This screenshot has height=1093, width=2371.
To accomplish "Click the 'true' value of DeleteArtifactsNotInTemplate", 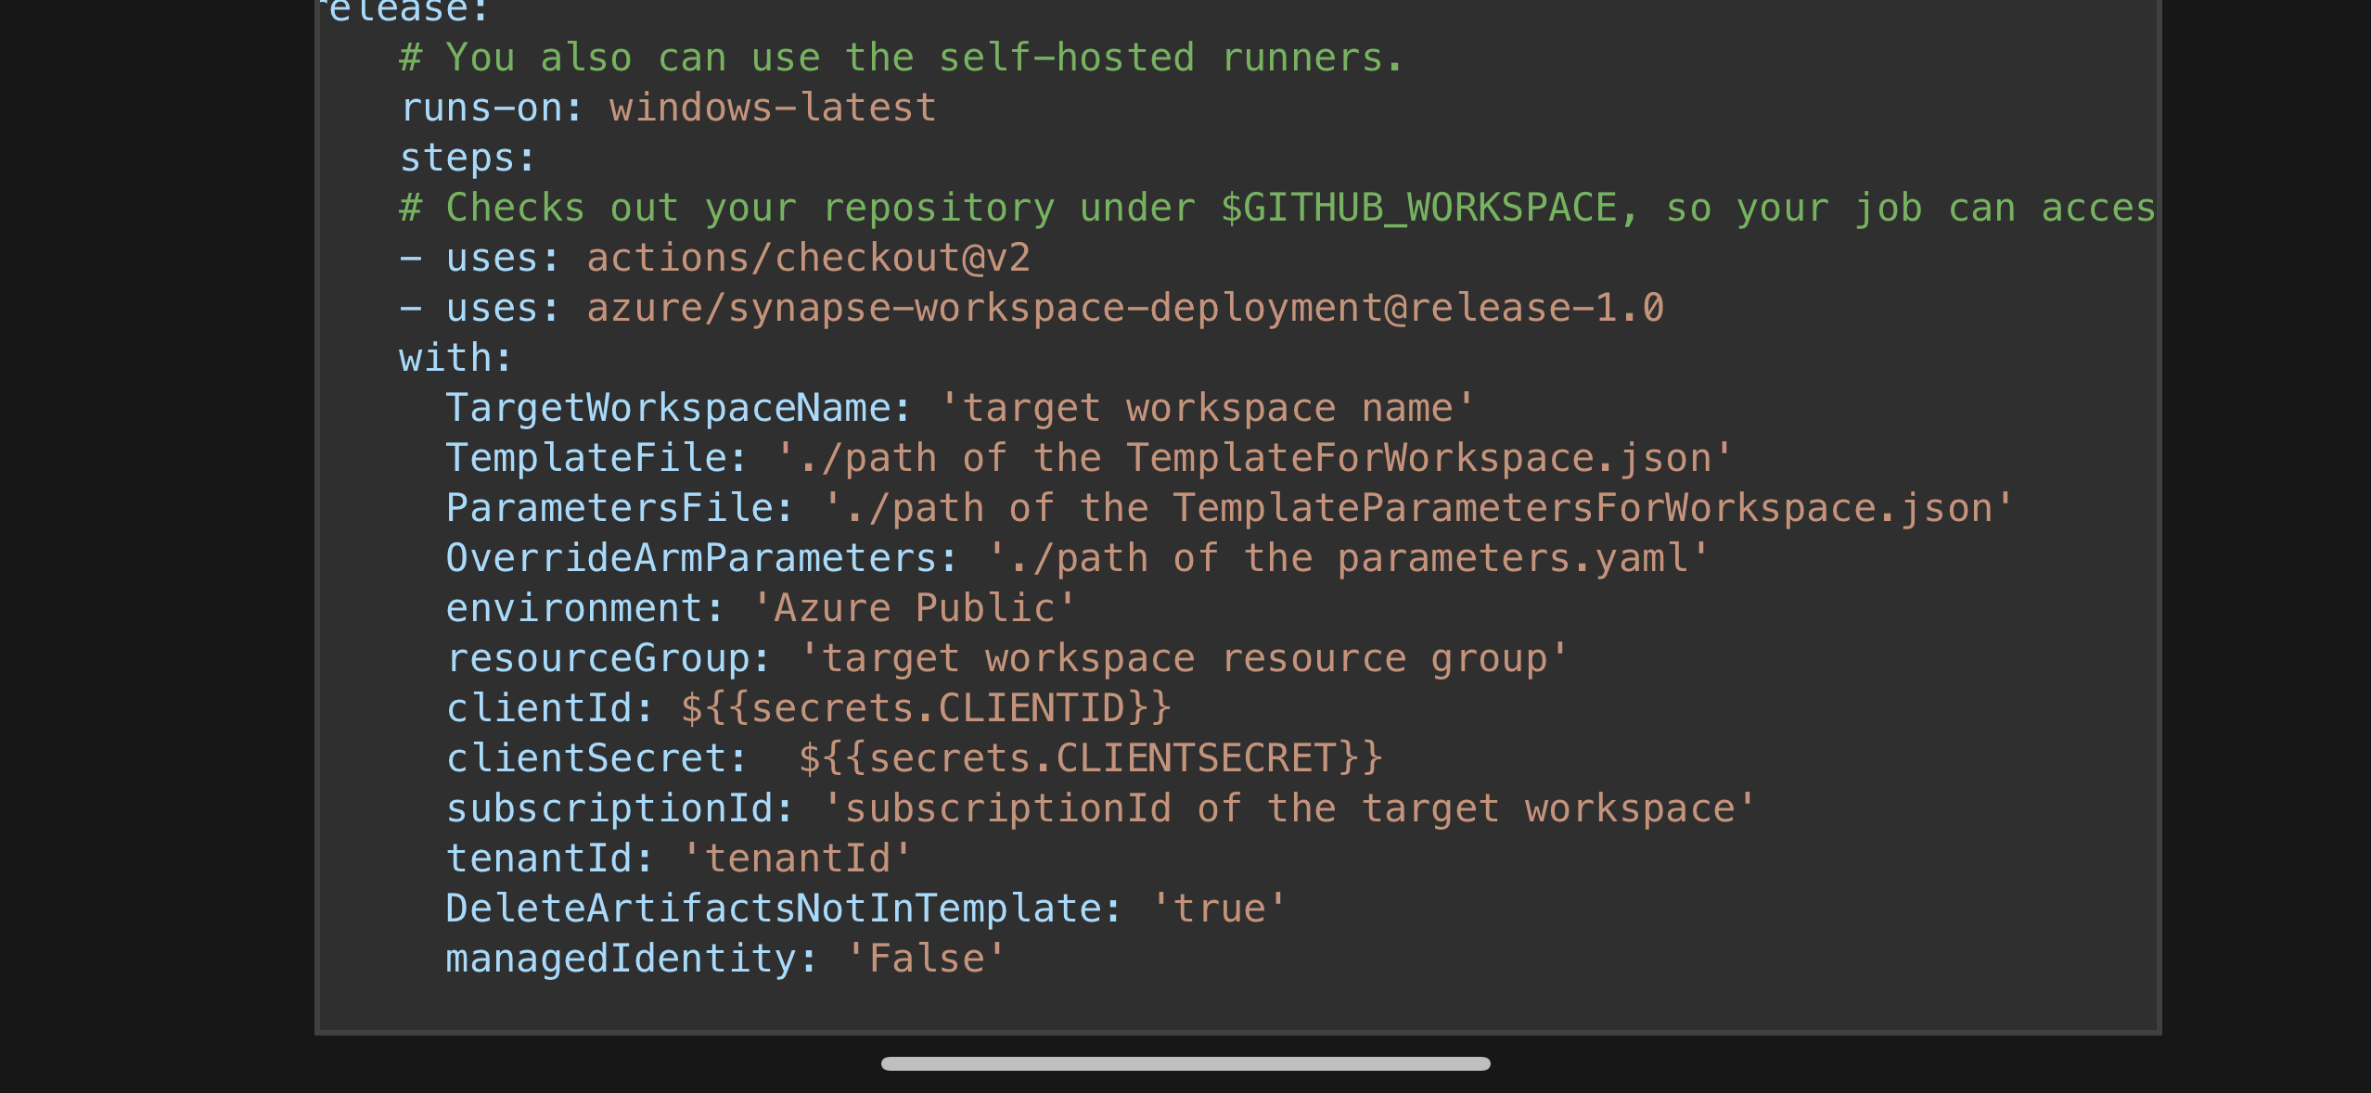I will [x=1219, y=909].
